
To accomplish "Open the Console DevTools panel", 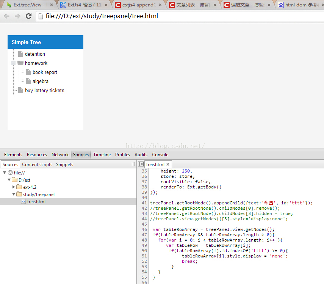I will click(x=160, y=155).
